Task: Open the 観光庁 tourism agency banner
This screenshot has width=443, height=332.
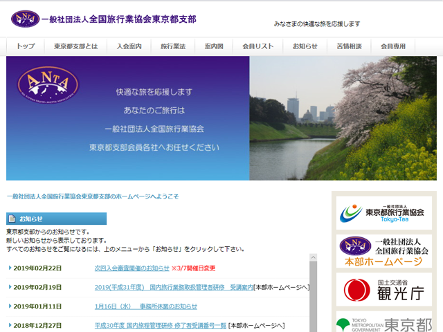Action: pos(384,290)
